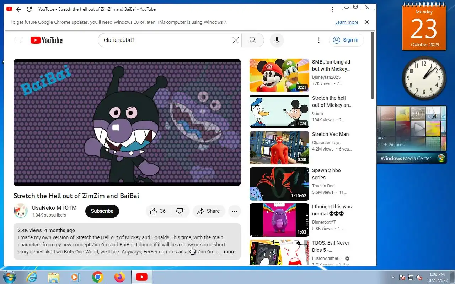Click Spawn 2 hbo series title
455x284 pixels.
click(326, 174)
